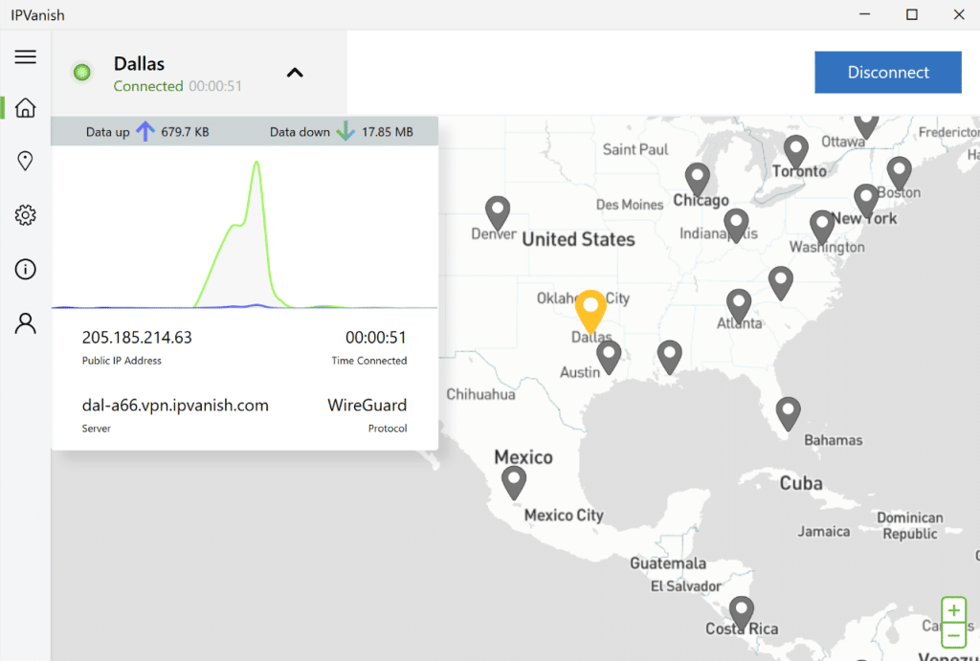Select the Toronto server pin
Image resolution: width=980 pixels, height=661 pixels.
pos(795,152)
